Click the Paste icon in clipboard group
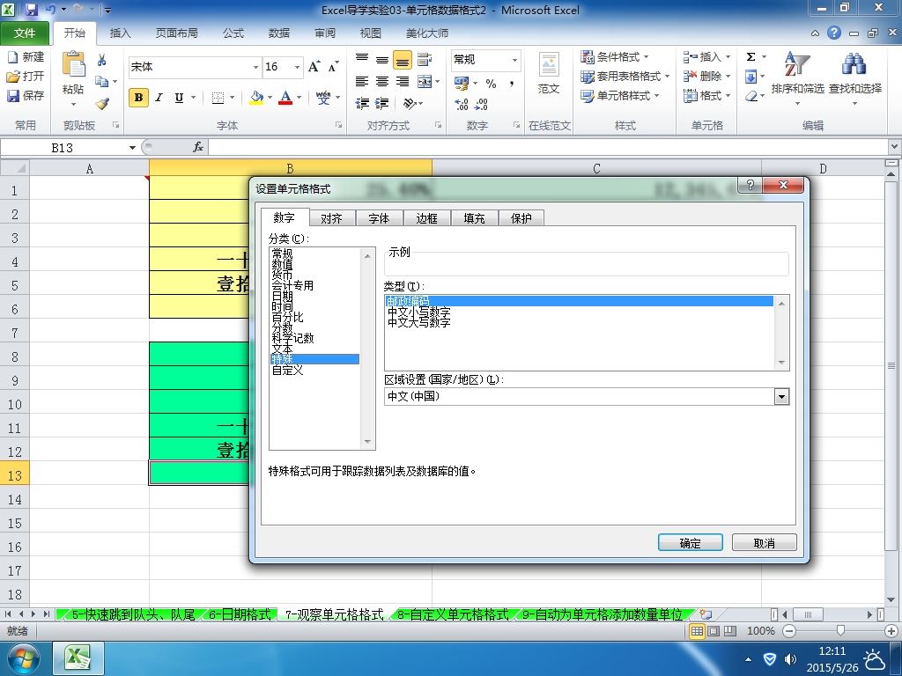This screenshot has width=902, height=676. point(73,64)
